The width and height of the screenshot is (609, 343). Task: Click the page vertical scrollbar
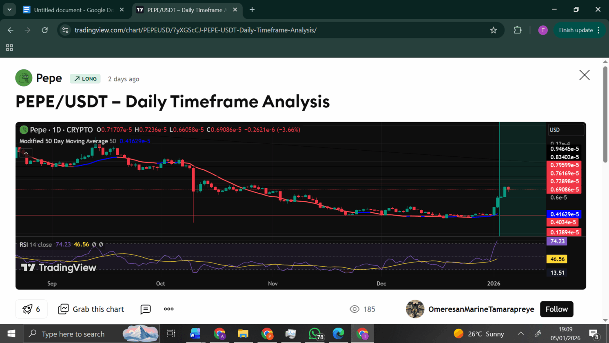(605, 114)
